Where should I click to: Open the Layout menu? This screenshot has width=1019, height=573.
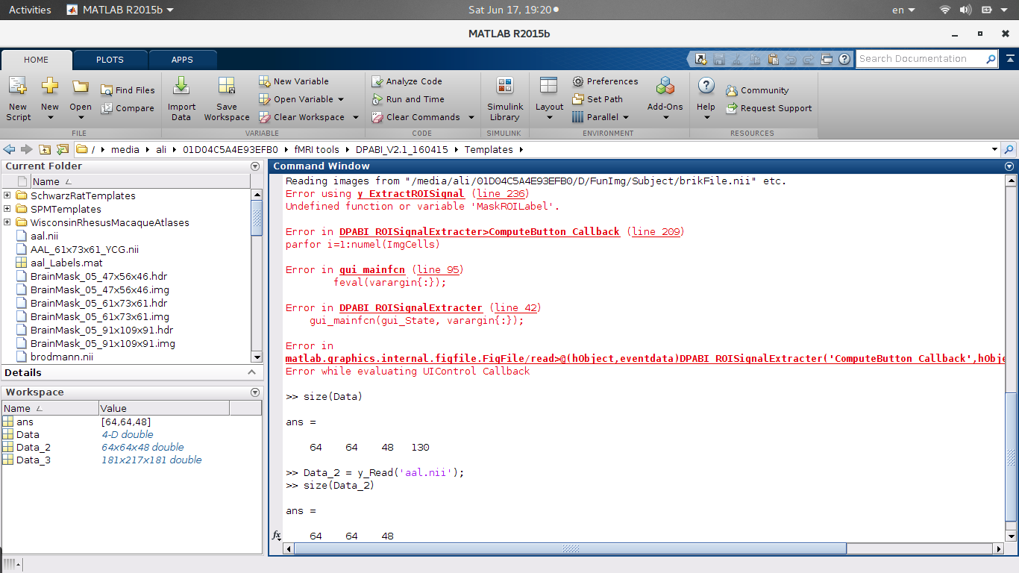click(x=549, y=98)
